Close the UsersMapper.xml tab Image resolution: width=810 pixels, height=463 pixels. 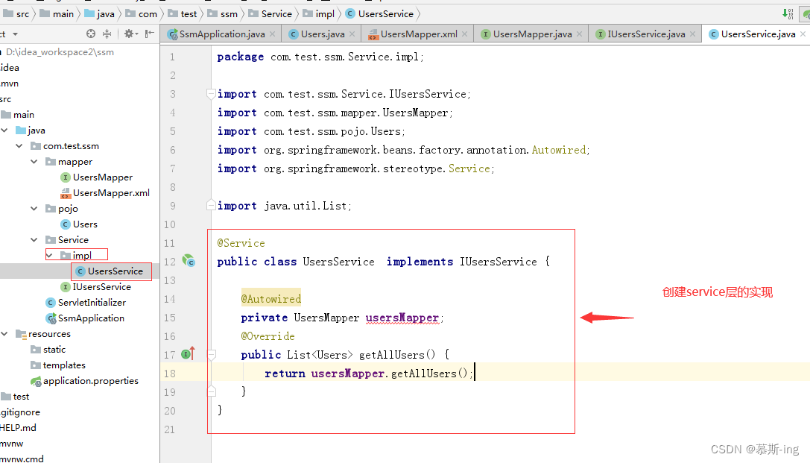[464, 34]
